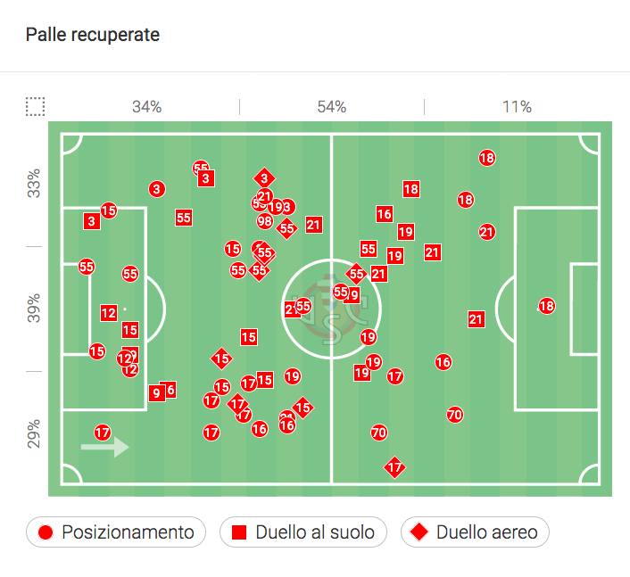The image size is (630, 577).
Task: Select the 11% attacking third label
Action: click(x=517, y=107)
